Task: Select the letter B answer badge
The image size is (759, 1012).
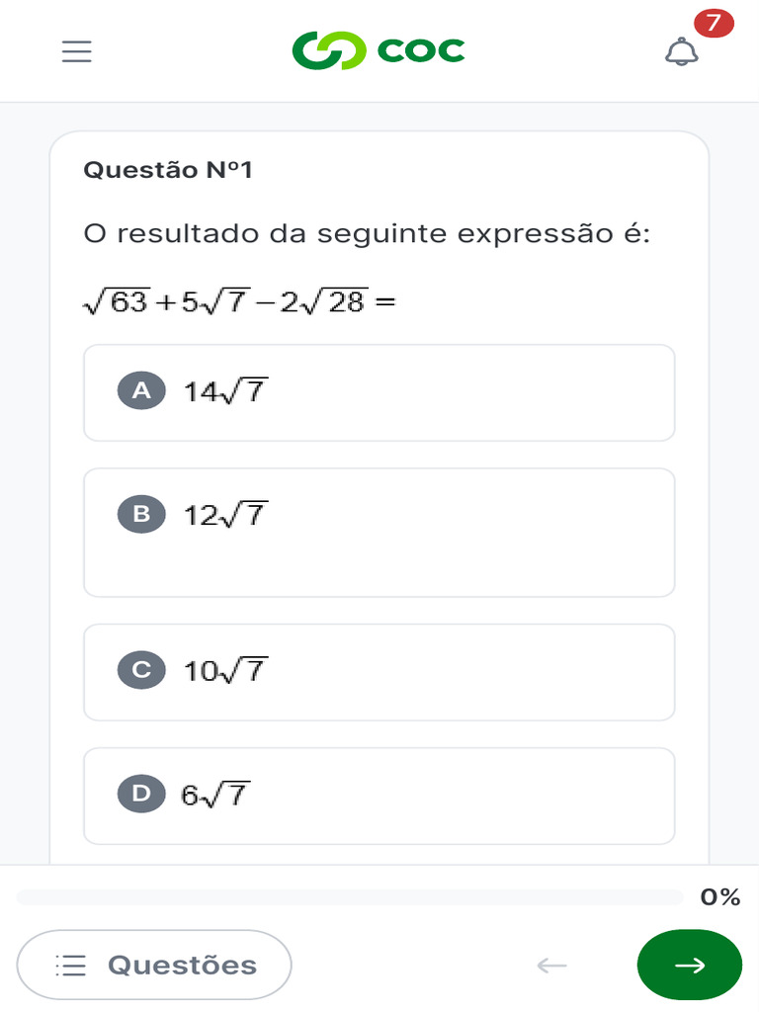Action: 141,514
